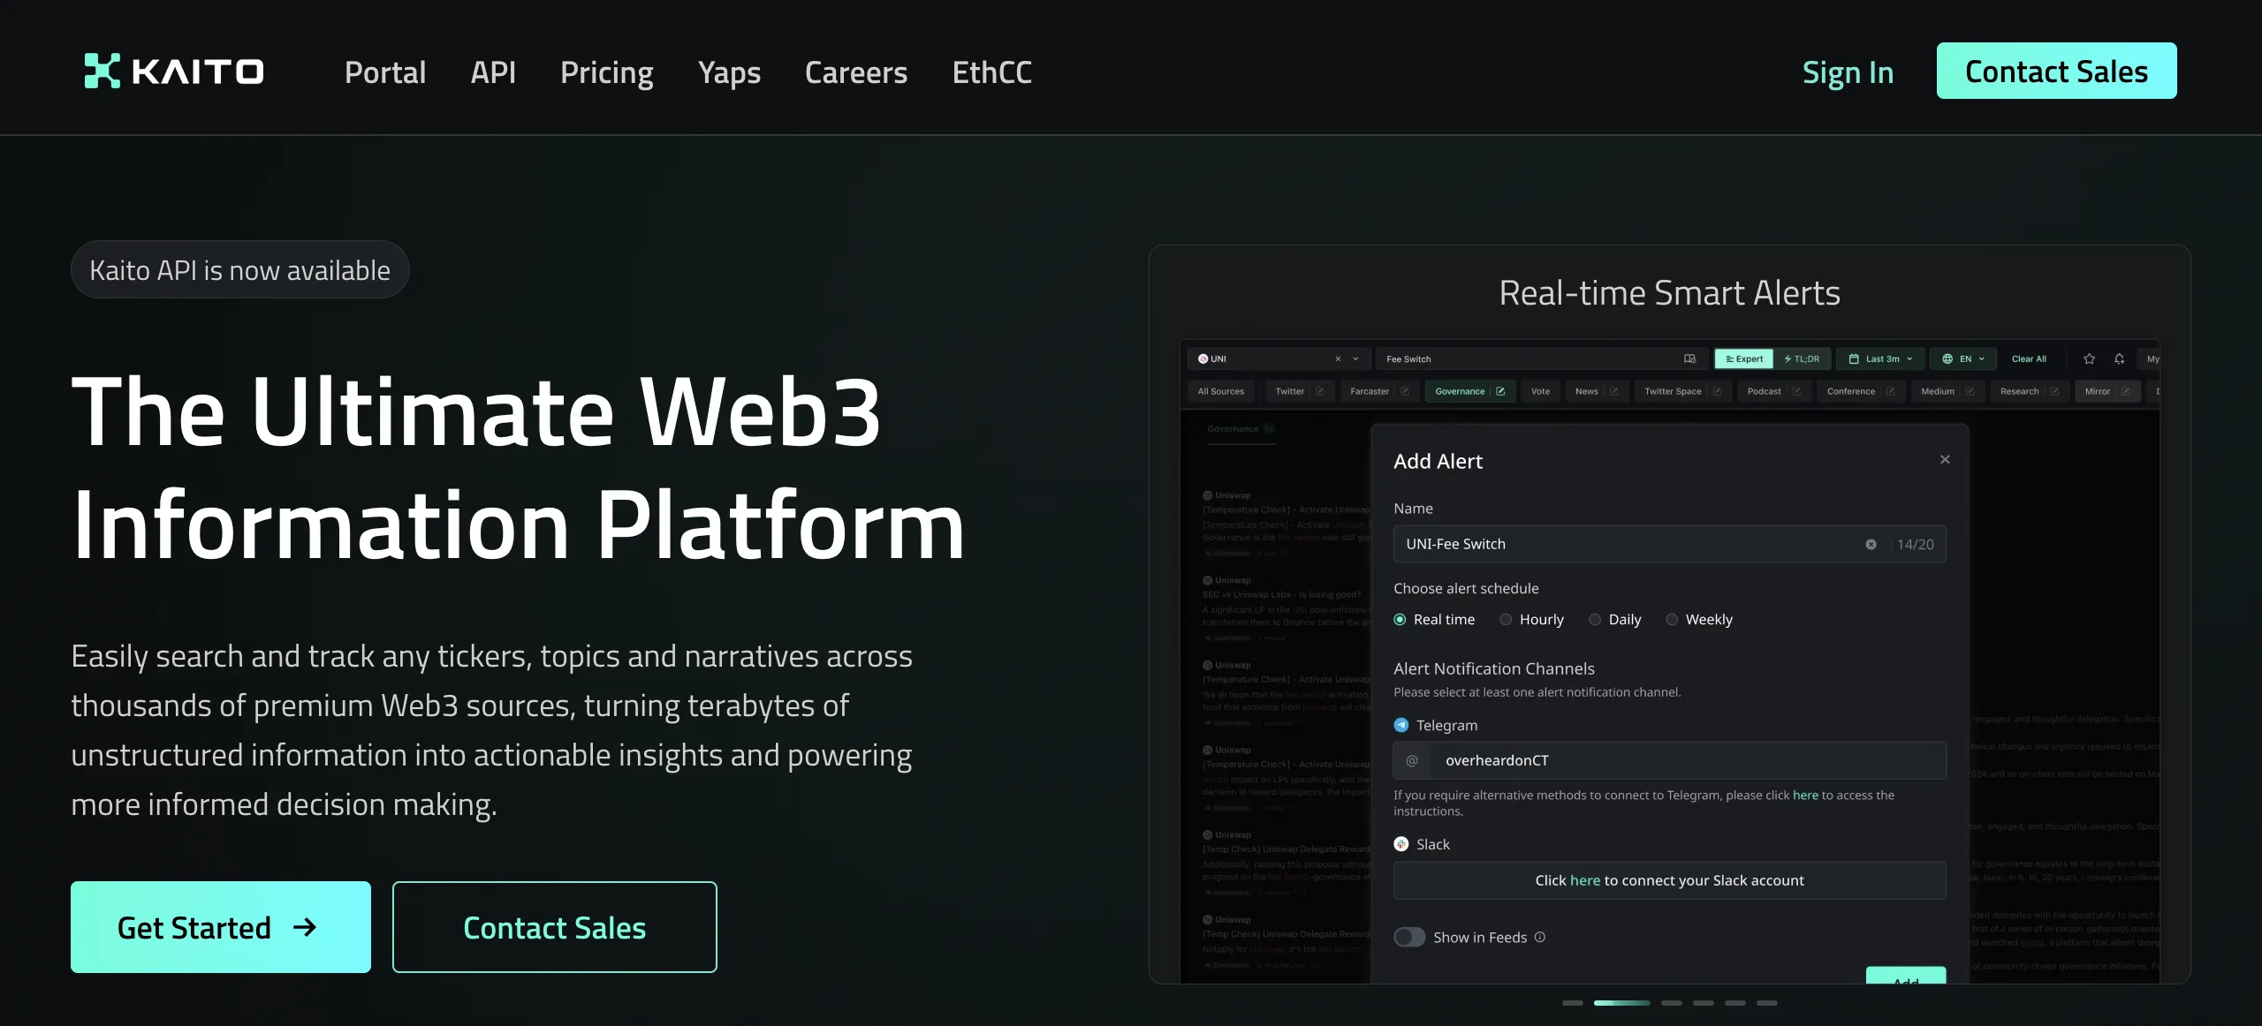Click edit icon next to Mirror source
The image size is (2262, 1026).
(2125, 391)
